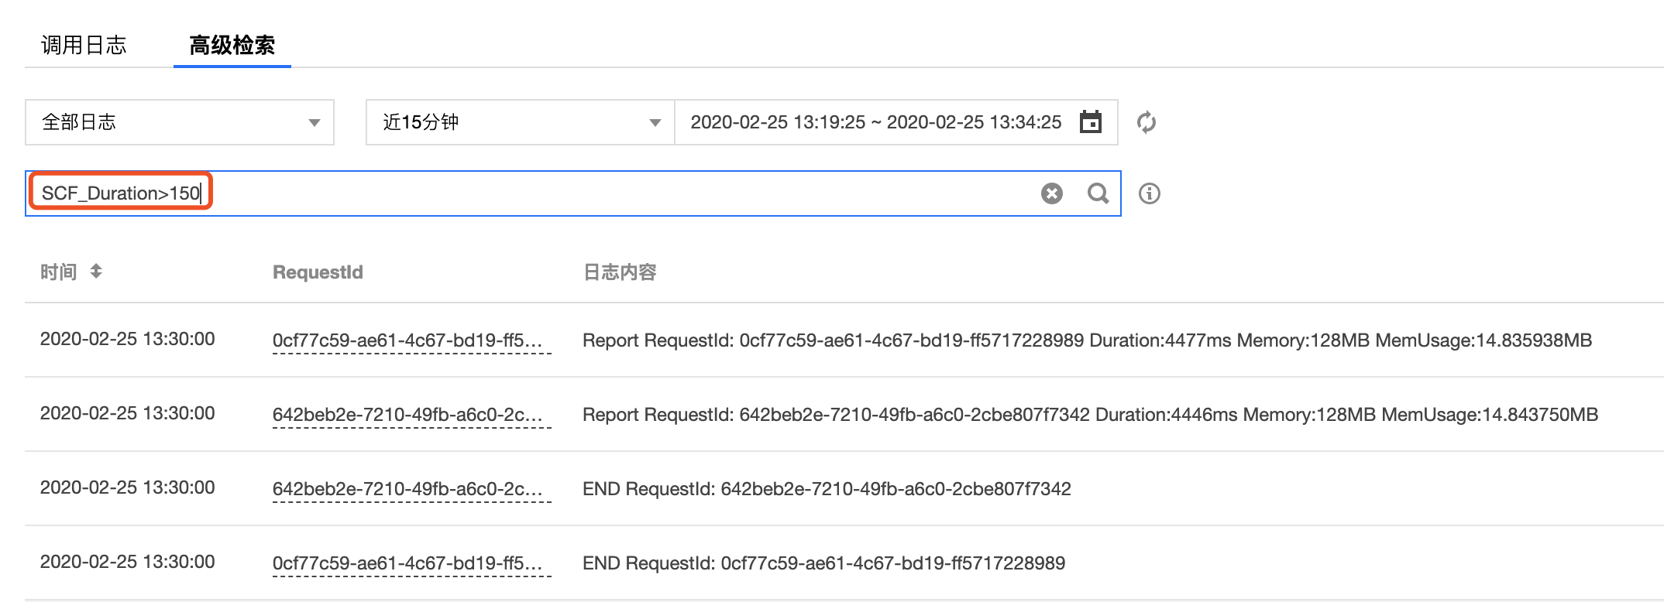Select END RequestId 642beb2e log content
The width and height of the screenshot is (1664, 602).
pyautogui.click(x=827, y=489)
